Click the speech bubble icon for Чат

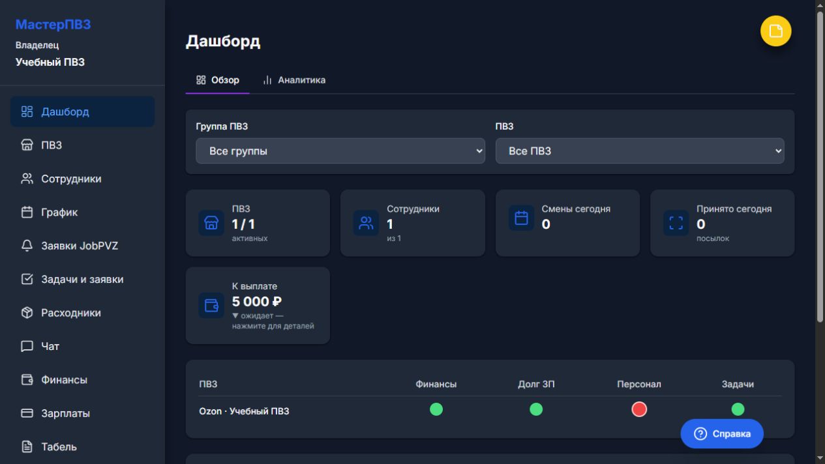27,347
